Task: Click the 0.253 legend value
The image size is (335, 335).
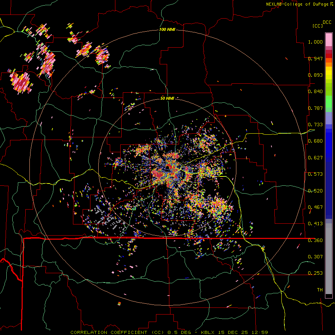Action: [x=315, y=273]
